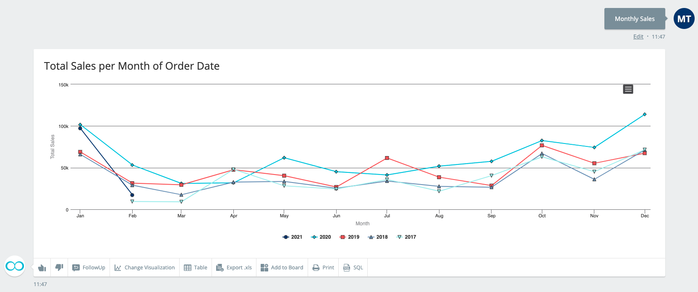Click the Edit link under the message

[638, 37]
